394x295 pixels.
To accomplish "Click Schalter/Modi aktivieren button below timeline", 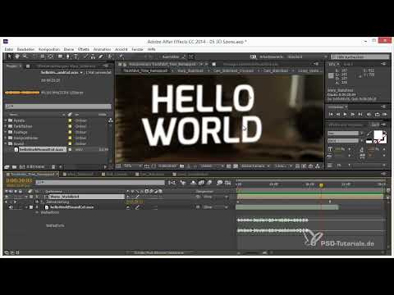I will (159, 253).
